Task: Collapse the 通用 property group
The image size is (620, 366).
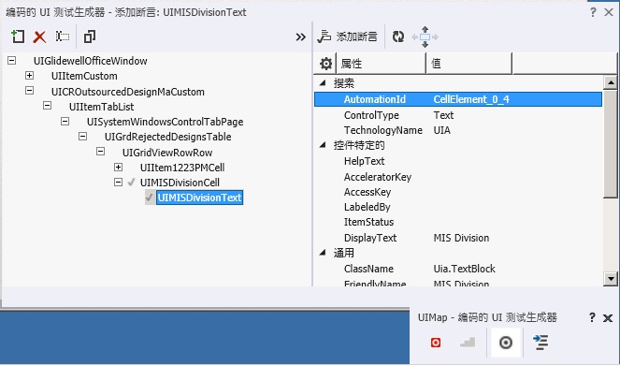Action: [323, 253]
